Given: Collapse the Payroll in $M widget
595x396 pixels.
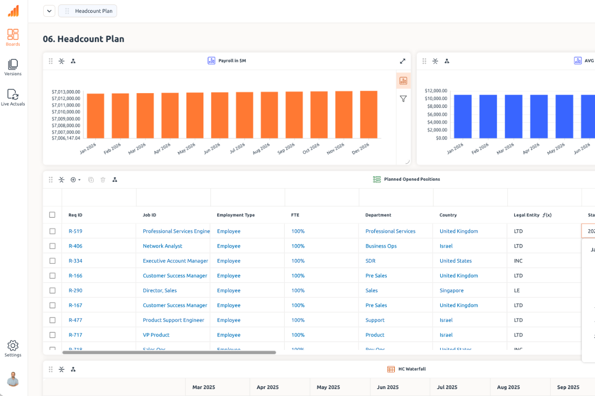Looking at the screenshot, I should point(61,61).
